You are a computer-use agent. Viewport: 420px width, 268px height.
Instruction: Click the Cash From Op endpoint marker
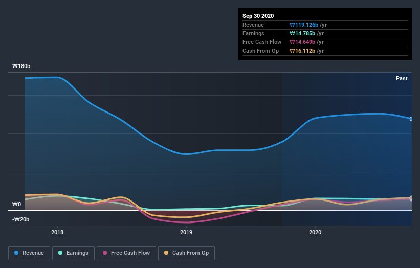pos(411,198)
